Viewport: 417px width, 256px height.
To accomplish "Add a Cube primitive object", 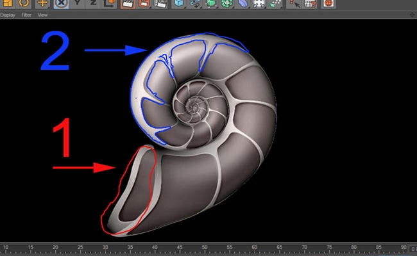I will (x=179, y=4).
